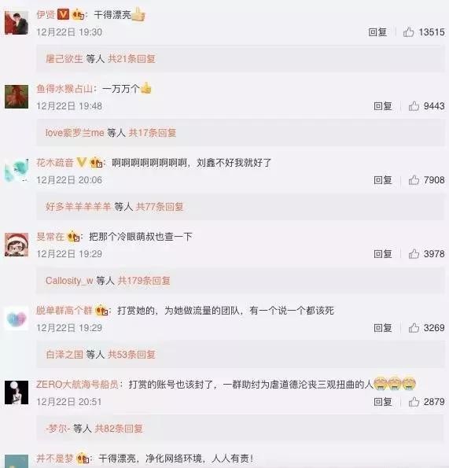The width and height of the screenshot is (449, 468).
Task: Like the comment with 3269 likes
Action: coord(414,328)
